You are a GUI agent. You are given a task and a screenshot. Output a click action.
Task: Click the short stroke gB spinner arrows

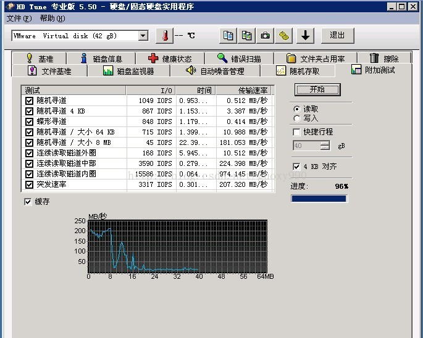pos(325,146)
